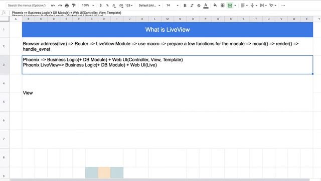Click the Search the menus field
Screen dimensions: 321x181
click(x=27, y=6)
